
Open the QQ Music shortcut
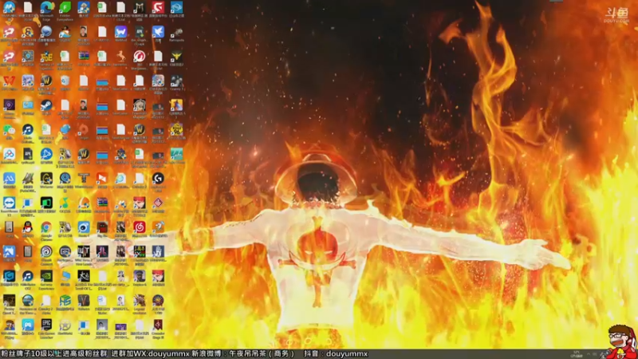click(x=65, y=203)
